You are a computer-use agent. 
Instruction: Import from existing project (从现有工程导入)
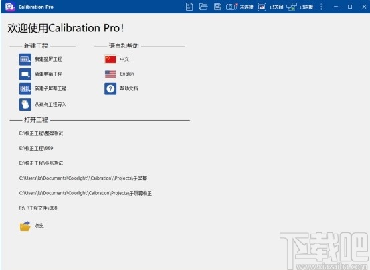point(25,105)
